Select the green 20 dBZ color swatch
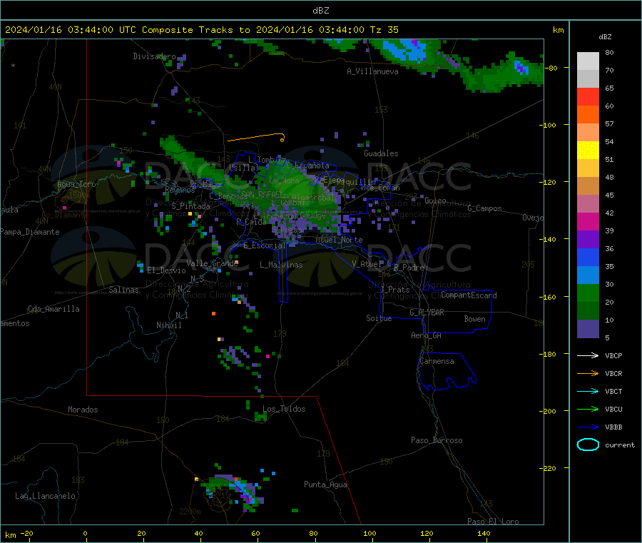This screenshot has height=543, width=642. click(x=588, y=293)
